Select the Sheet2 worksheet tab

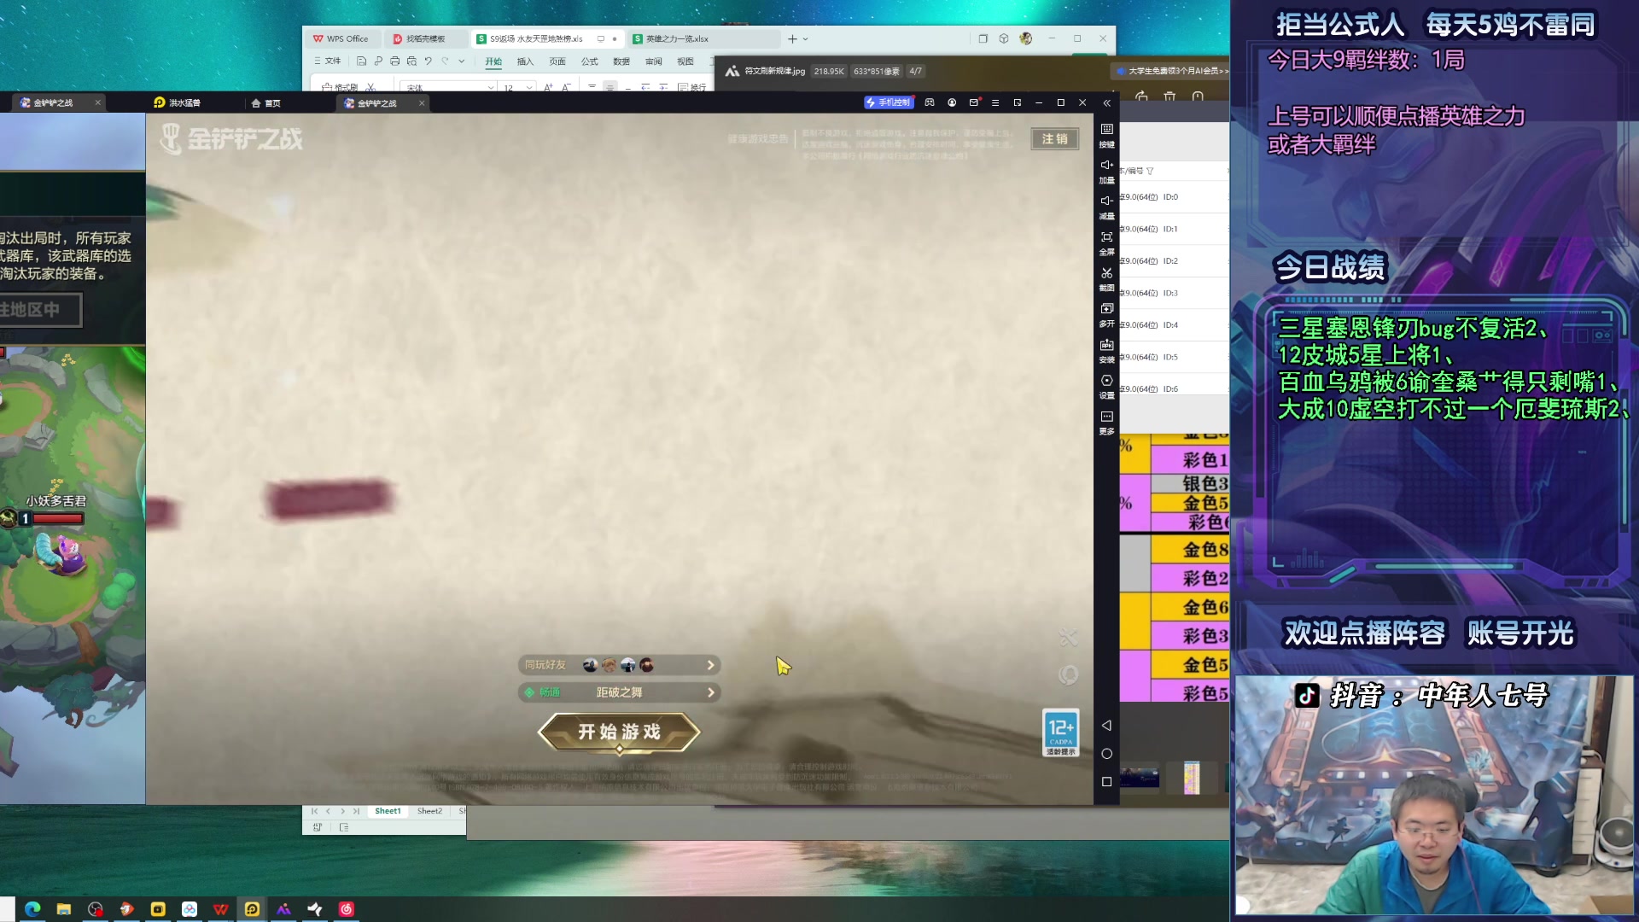tap(429, 811)
